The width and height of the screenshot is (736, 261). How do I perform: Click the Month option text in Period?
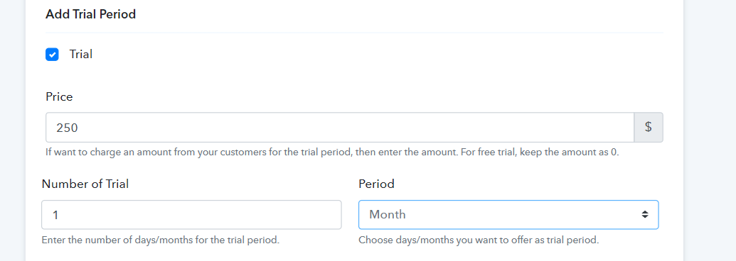click(x=388, y=215)
